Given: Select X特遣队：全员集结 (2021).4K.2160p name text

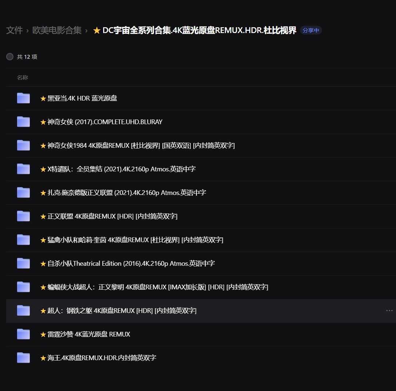Looking at the screenshot, I should click(121, 169).
